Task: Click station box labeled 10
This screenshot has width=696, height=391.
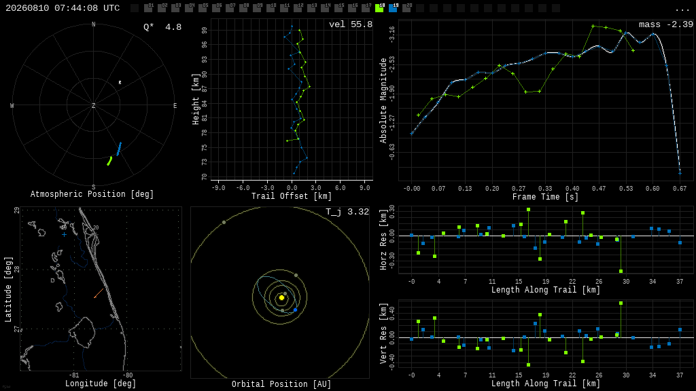Action: click(271, 8)
